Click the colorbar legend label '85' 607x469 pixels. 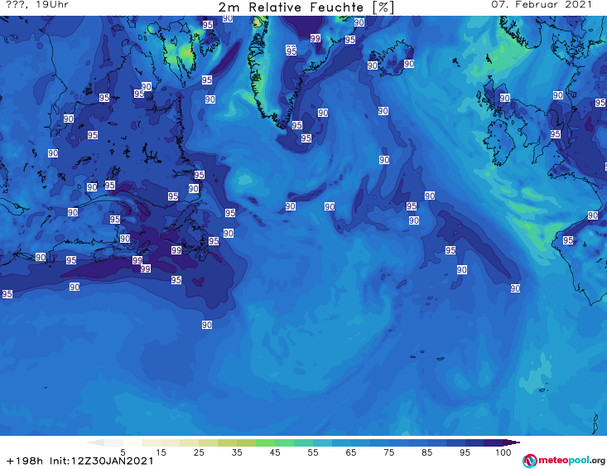(x=426, y=452)
